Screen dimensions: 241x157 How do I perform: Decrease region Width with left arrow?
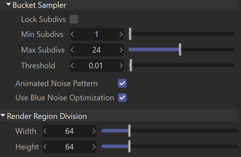point(45,131)
